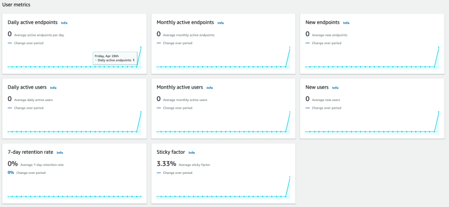449x207 pixels.
Task: Click 'Average sticky factor' label
Action: tap(195, 165)
